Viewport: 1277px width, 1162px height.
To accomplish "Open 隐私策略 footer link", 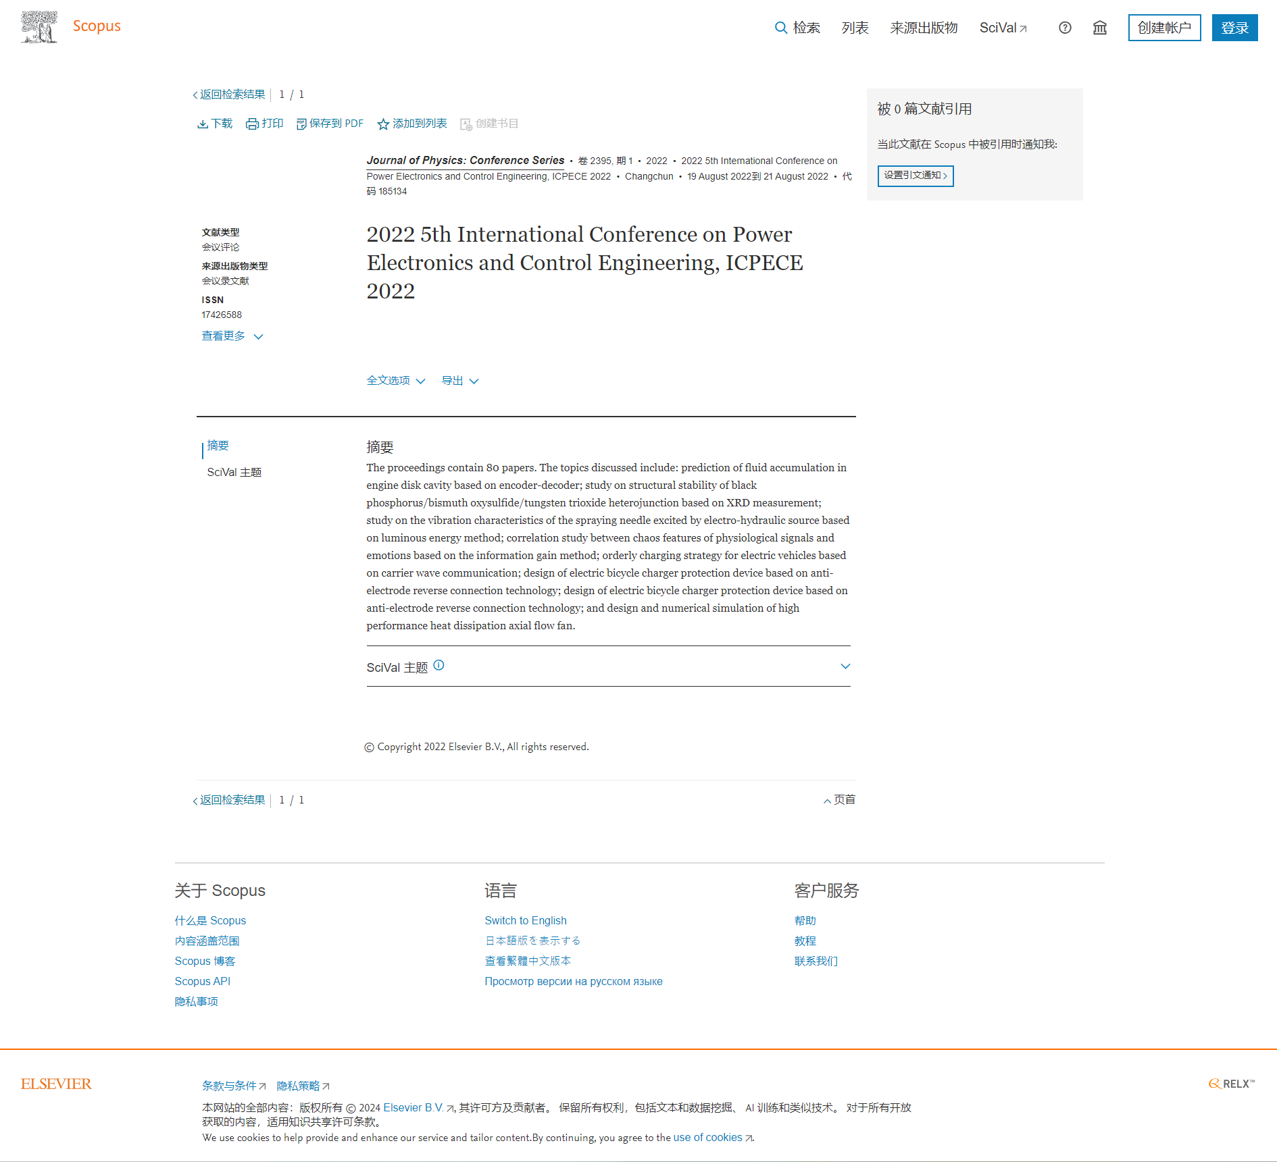I will [303, 1086].
